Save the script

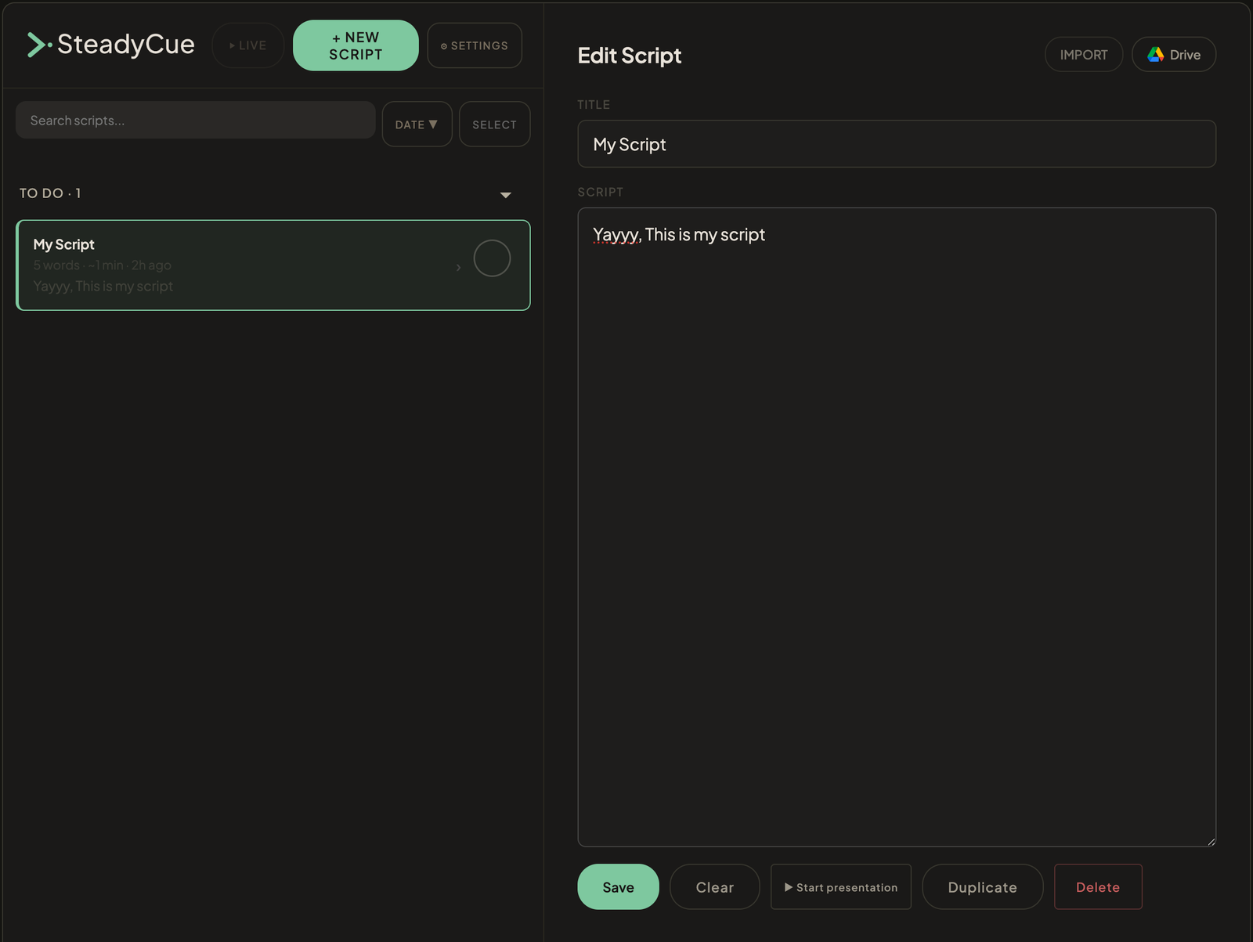point(618,887)
